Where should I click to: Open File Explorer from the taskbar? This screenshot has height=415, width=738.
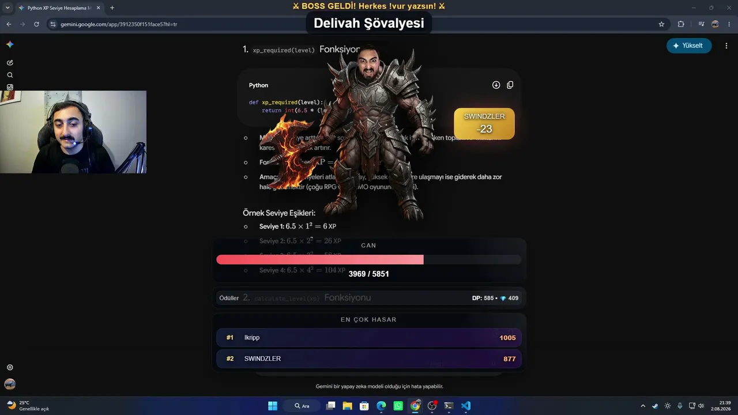point(347,406)
